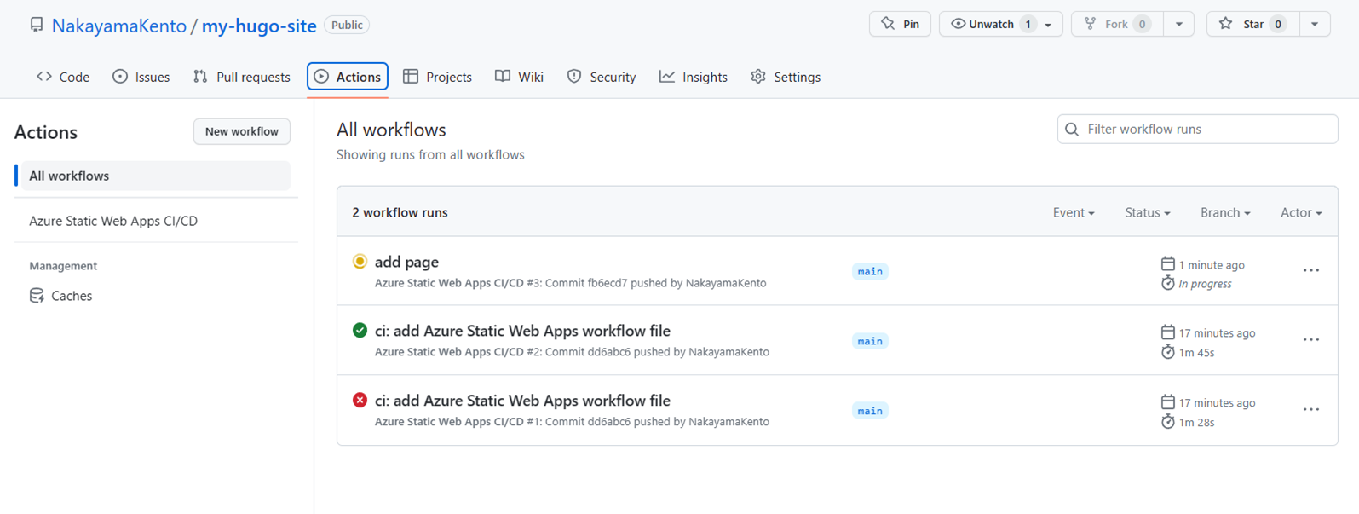Click the red failed status icon for run #1

[360, 401]
